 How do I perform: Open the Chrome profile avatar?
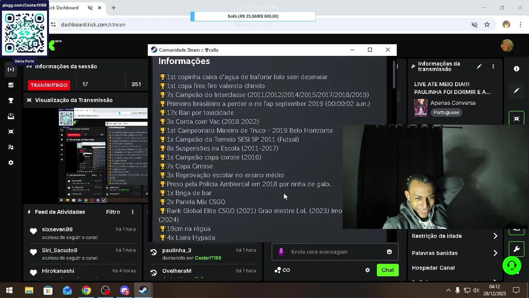(506, 24)
